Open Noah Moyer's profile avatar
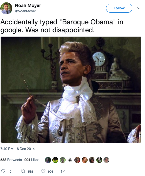The width and height of the screenshot is (145, 176). click(x=6, y=8)
